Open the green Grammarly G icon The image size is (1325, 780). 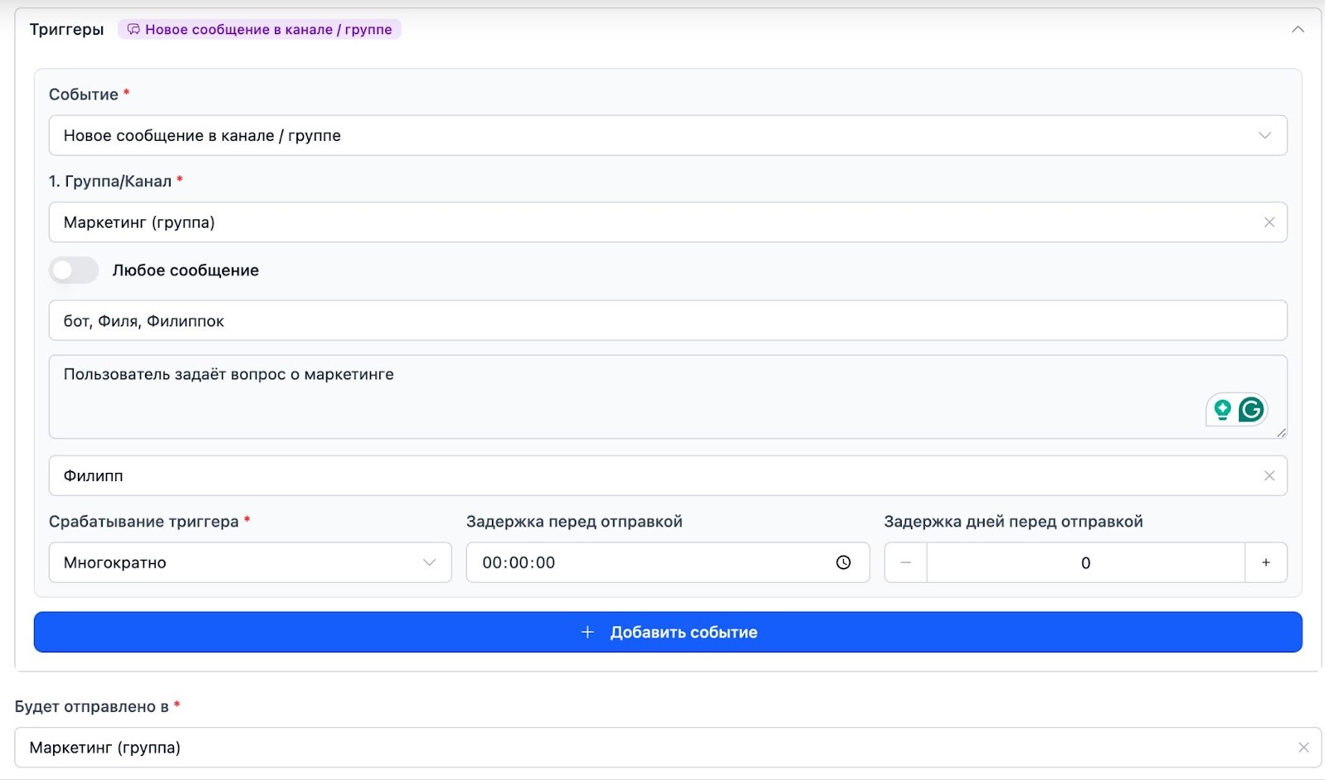1251,409
